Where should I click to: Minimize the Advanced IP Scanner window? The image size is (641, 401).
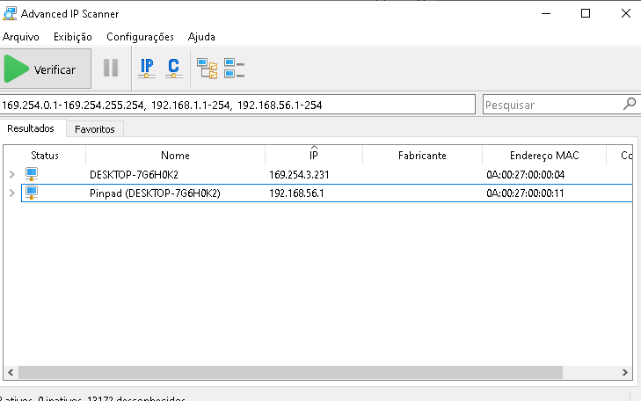coord(546,13)
